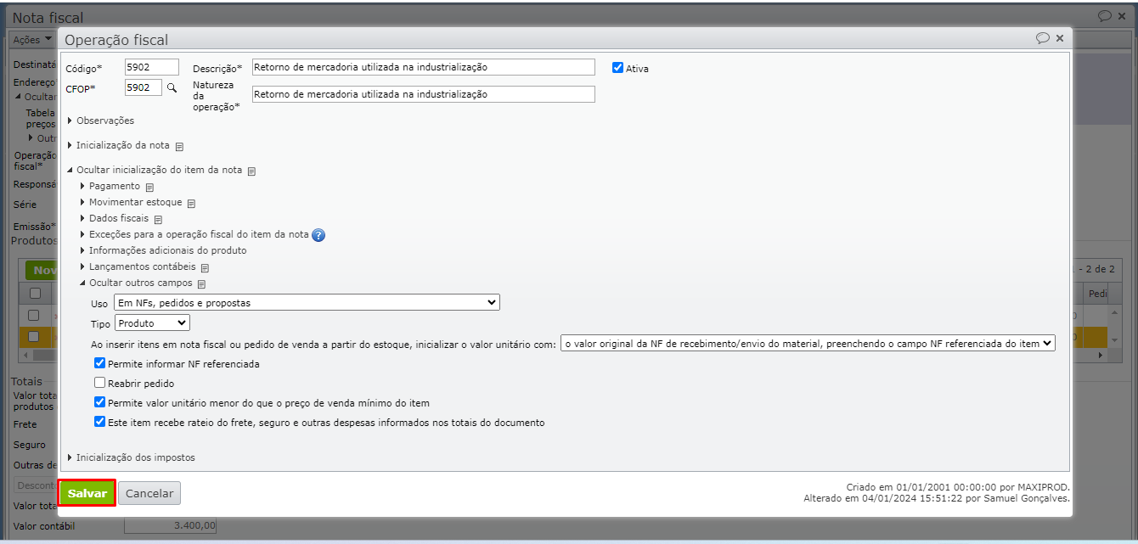Open comment bubble in Nota fiscal window

1105,15
